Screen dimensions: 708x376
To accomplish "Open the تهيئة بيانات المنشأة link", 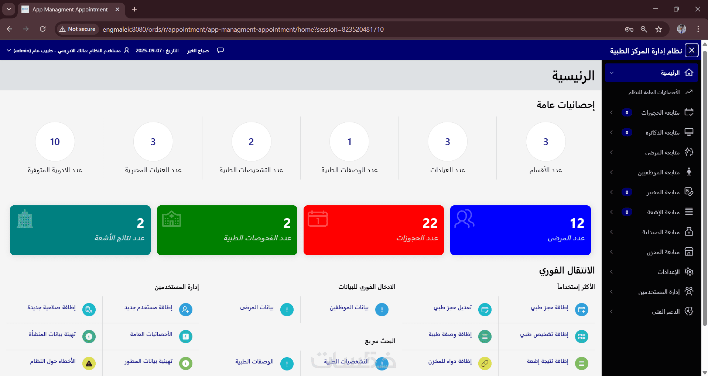I will click(x=52, y=334).
